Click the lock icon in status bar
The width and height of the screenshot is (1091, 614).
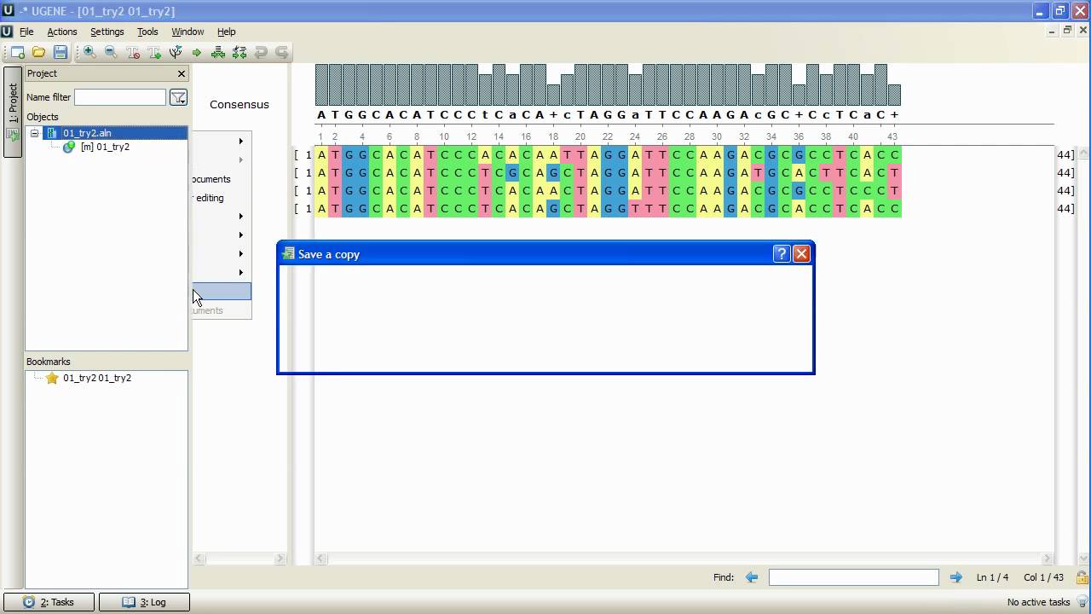1082,577
